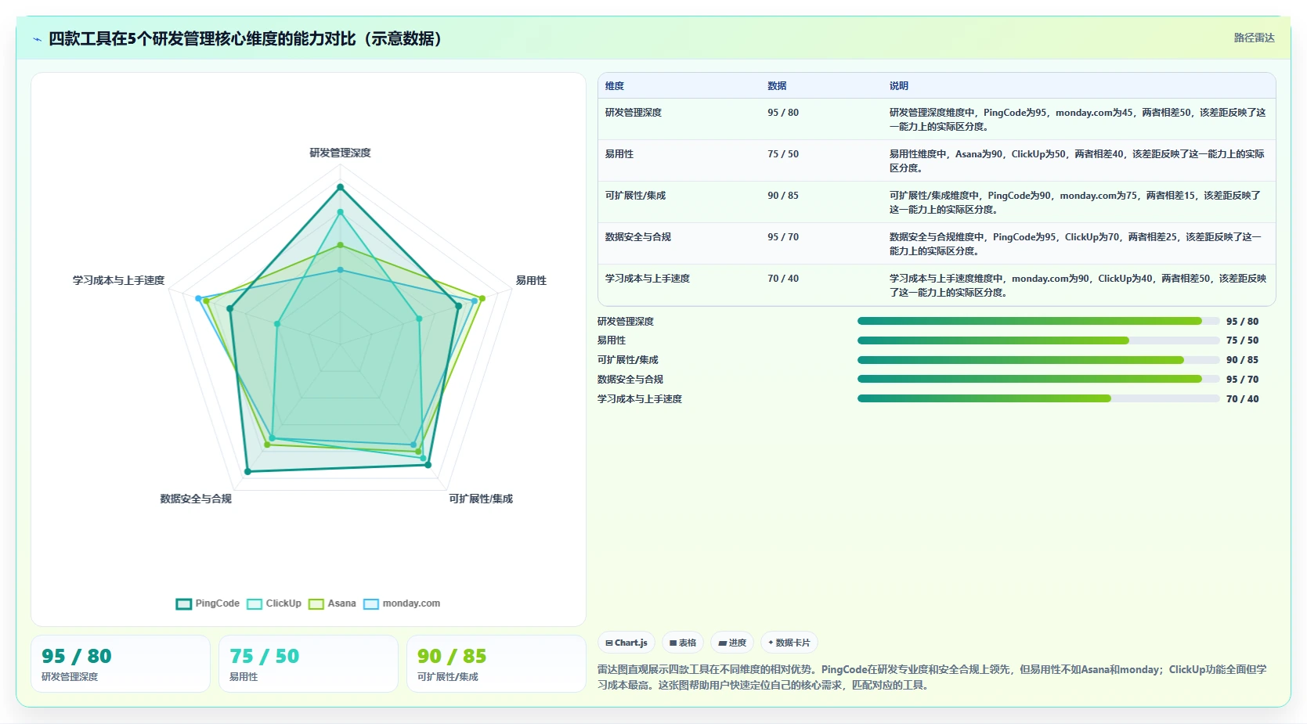Click the outermost radar point on 可扩展性/集成 axis
The width and height of the screenshot is (1307, 724).
click(428, 465)
